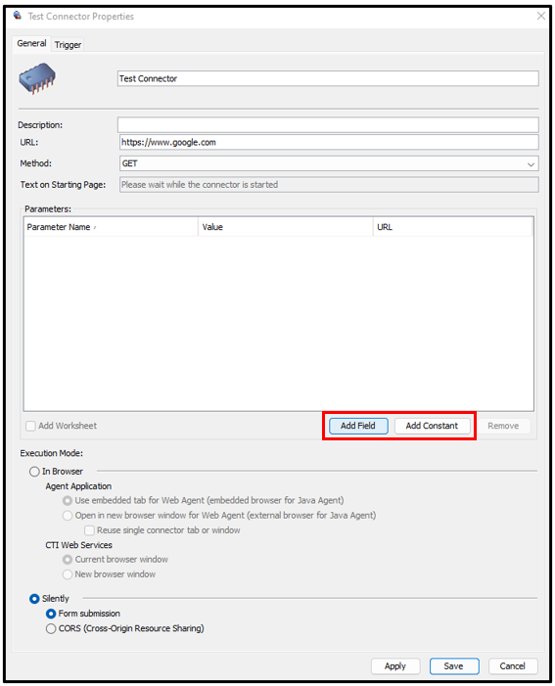Click the URL column header in Parameters

(453, 227)
